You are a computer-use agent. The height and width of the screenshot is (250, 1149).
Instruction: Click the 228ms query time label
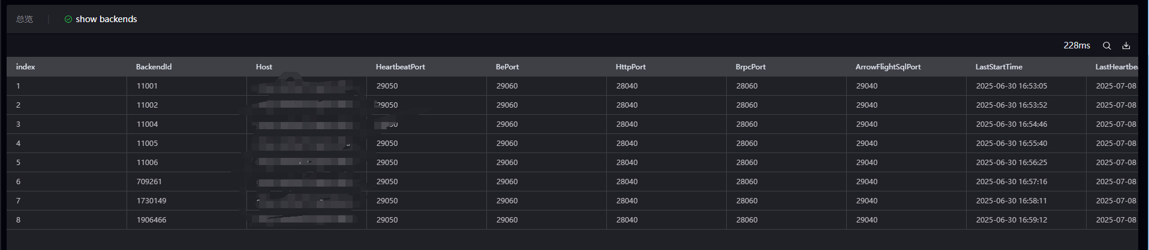point(1076,45)
